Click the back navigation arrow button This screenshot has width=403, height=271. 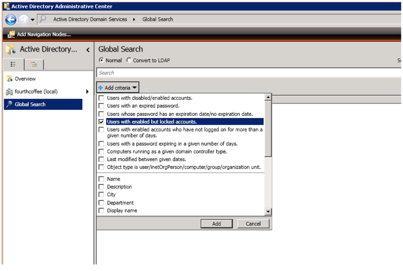[x=11, y=19]
